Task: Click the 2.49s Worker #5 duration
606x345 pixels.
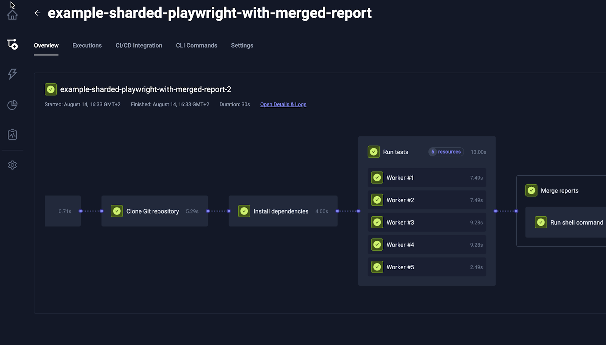Action: coord(476,267)
